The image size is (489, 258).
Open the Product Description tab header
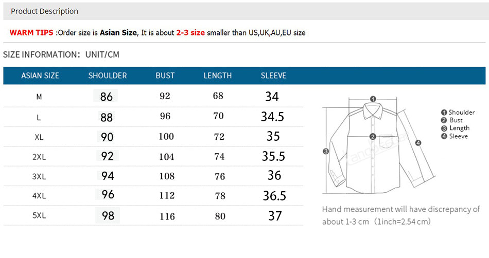click(x=45, y=11)
